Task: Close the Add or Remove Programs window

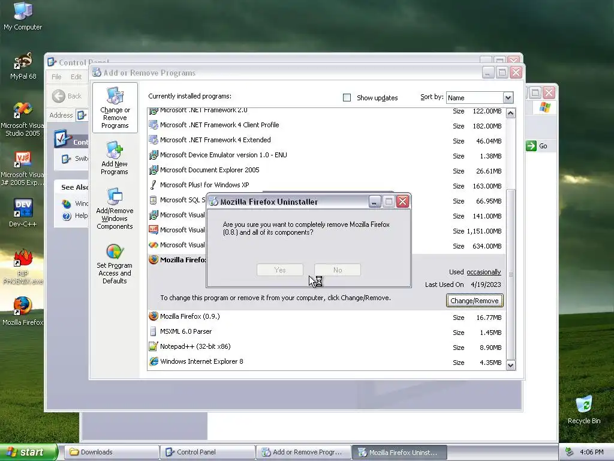Action: click(516, 73)
